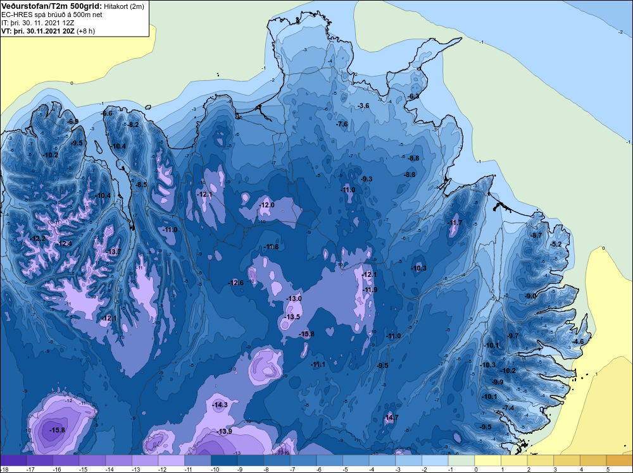Click the -8.2 temperature label
The width and height of the screenshot is (633, 473).
click(133, 125)
